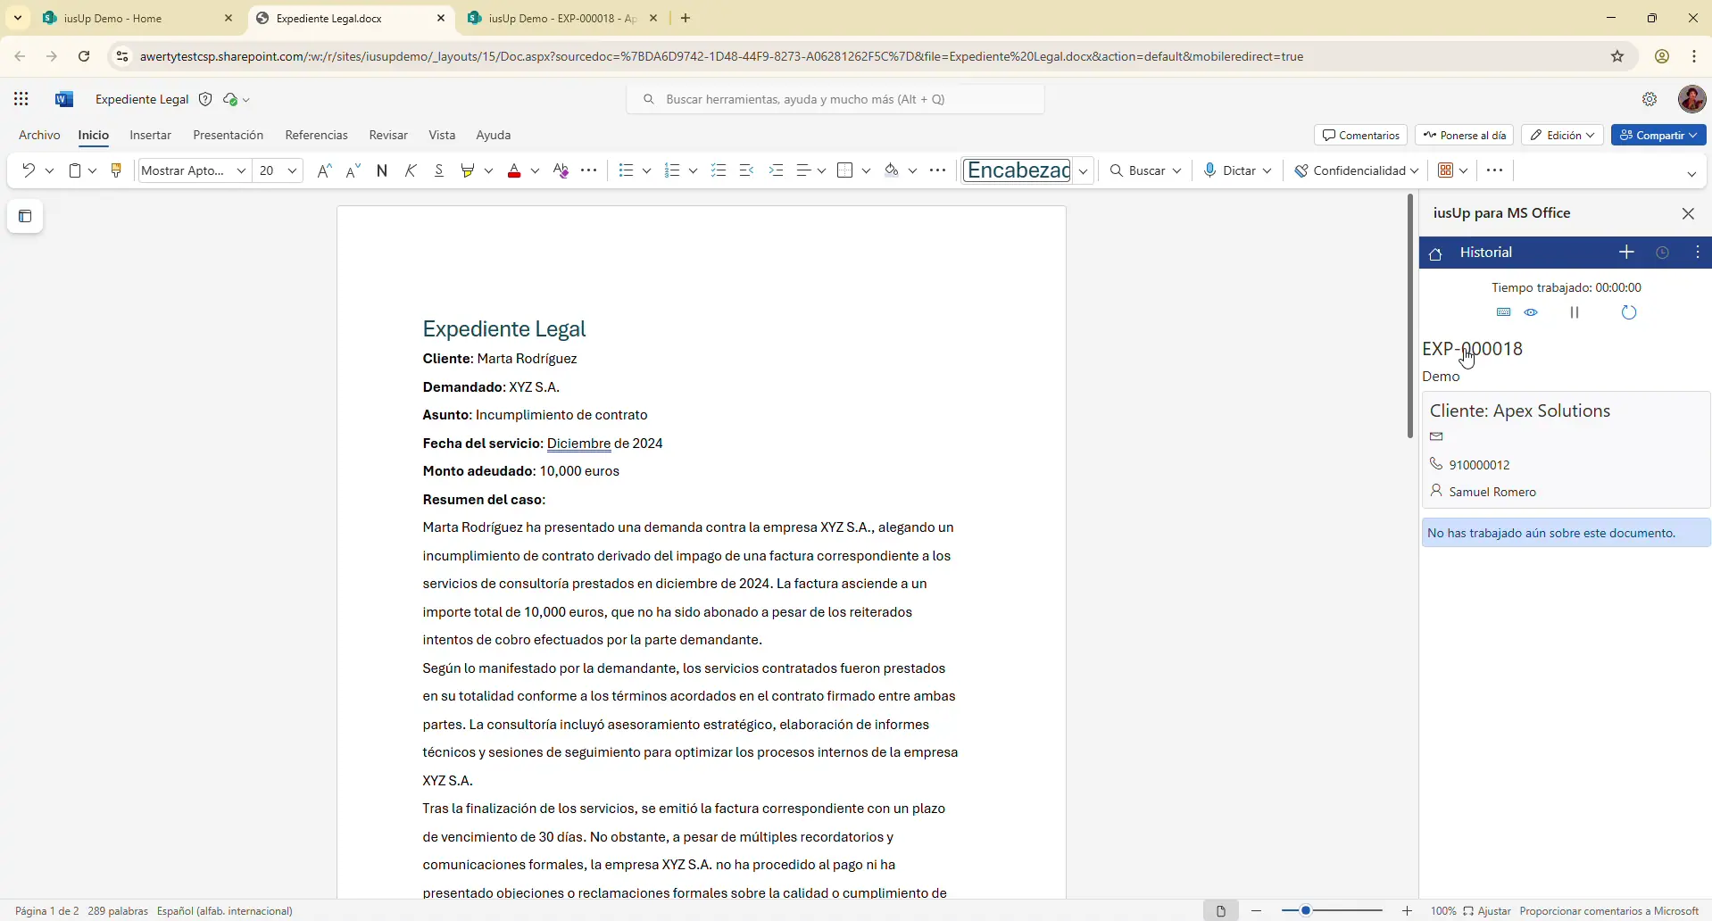This screenshot has height=921, width=1712.
Task: Click the plus icon in Historial bar
Action: coord(1626,253)
